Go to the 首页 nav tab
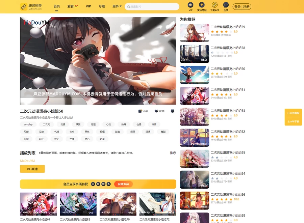 [57, 6]
